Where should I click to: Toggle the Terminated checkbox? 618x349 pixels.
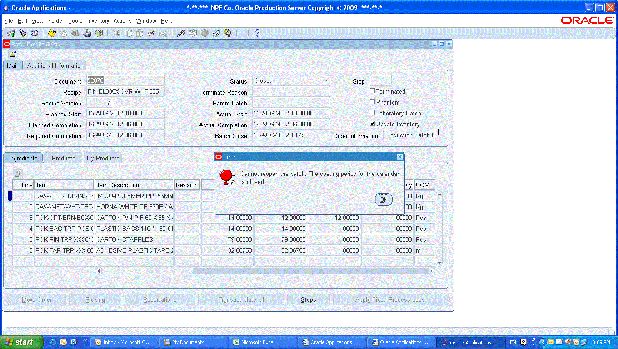pyautogui.click(x=373, y=91)
